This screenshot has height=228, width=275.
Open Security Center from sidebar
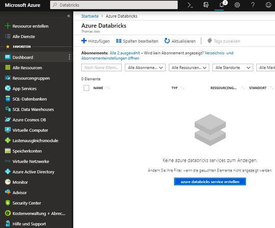pos(37,203)
